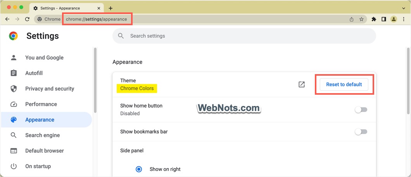The image size is (411, 177).
Task: Select the Show on right radio button
Action: point(139,169)
